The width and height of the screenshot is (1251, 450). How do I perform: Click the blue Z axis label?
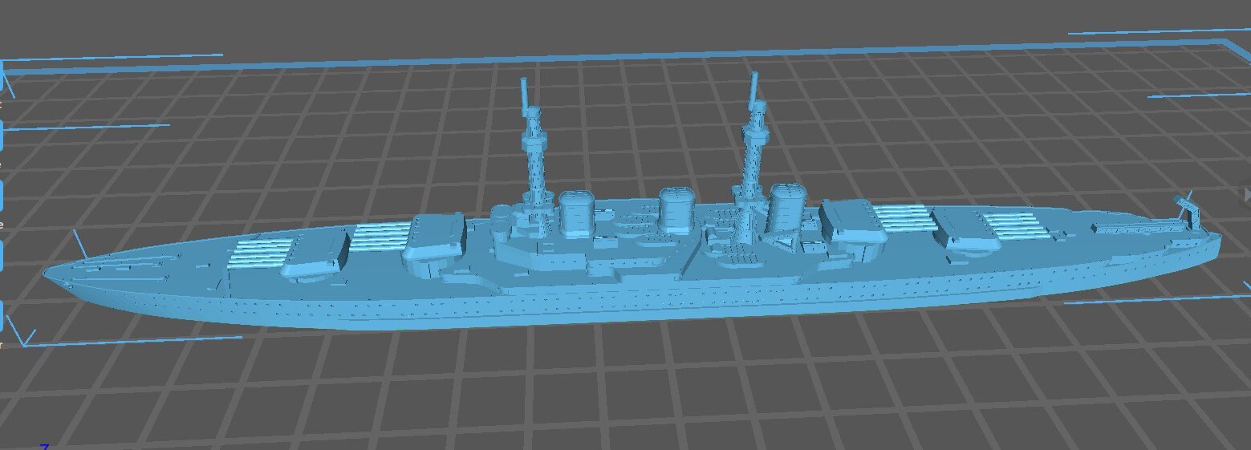click(x=45, y=446)
